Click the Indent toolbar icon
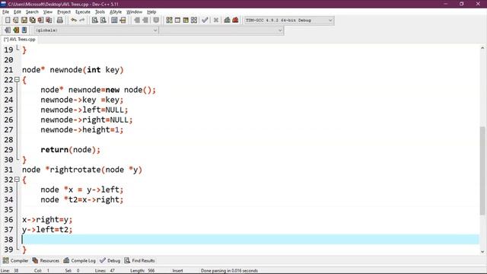 [137, 21]
